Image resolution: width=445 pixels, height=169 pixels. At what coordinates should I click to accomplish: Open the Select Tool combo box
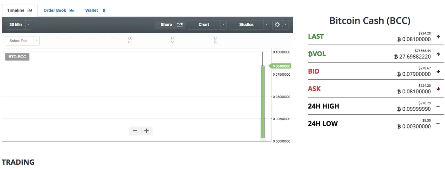point(23,41)
